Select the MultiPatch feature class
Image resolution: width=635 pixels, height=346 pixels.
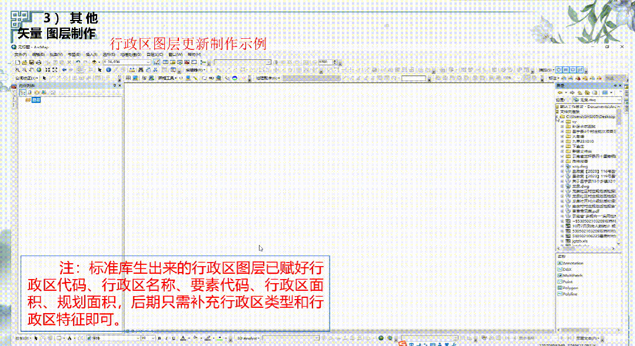coord(572,276)
